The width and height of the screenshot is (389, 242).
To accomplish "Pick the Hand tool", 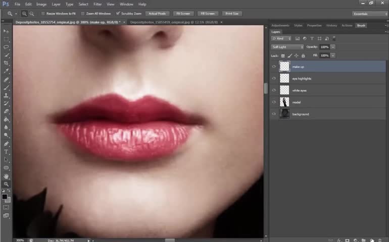I will [6, 176].
